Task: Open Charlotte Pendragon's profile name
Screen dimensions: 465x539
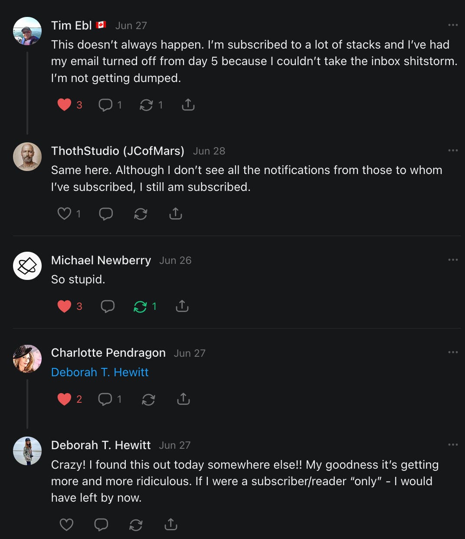Action: pos(108,353)
